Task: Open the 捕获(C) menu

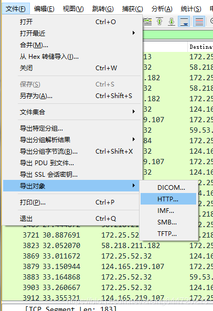Action: (x=132, y=9)
